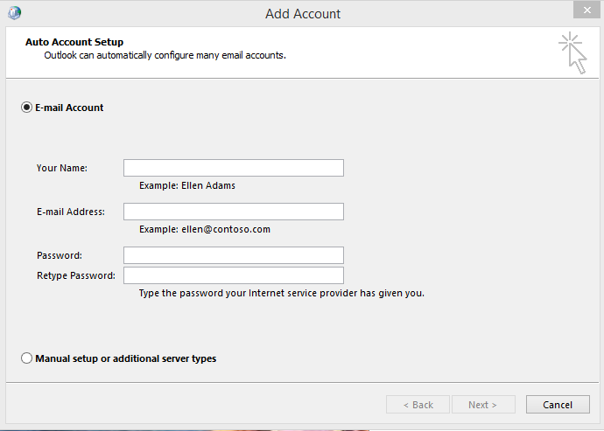Viewport: 604px width, 431px height.
Task: Click the sparkling cursor icon in header
Action: click(x=572, y=52)
